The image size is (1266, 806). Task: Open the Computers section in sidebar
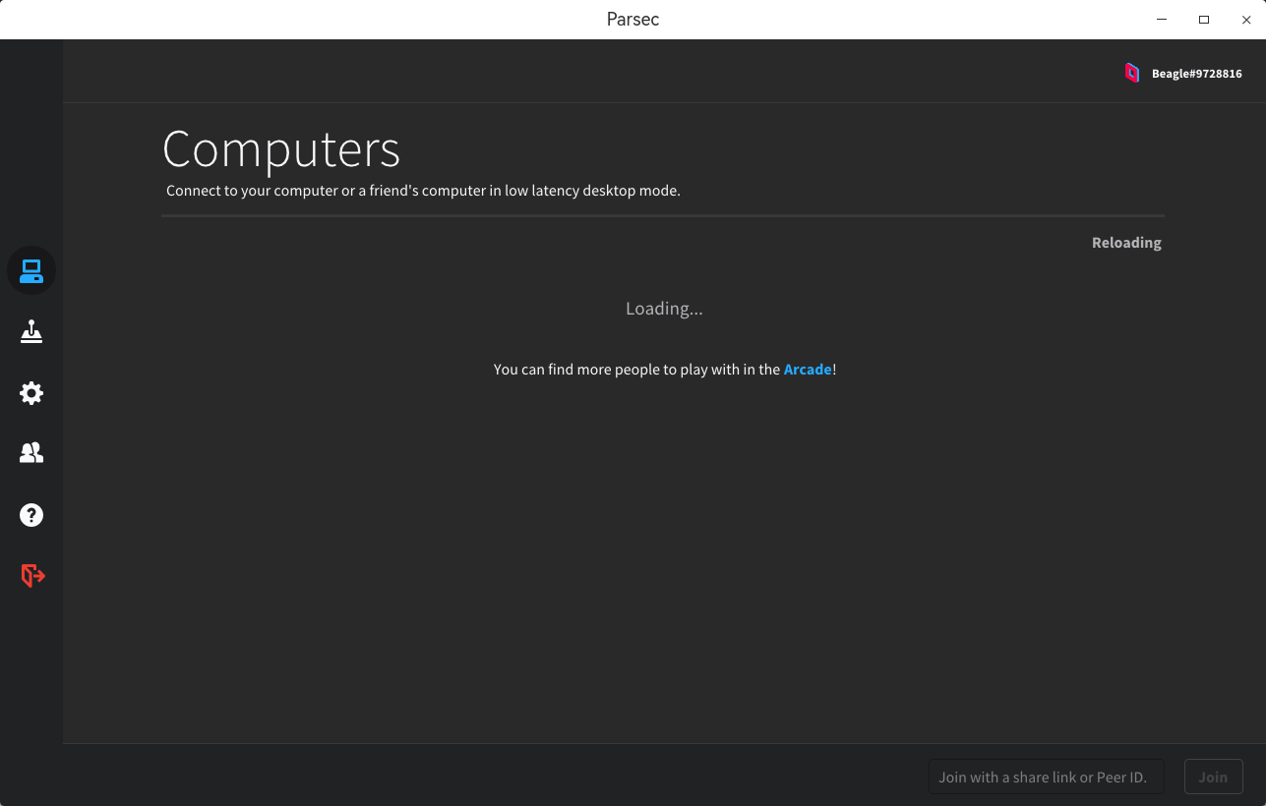31,270
